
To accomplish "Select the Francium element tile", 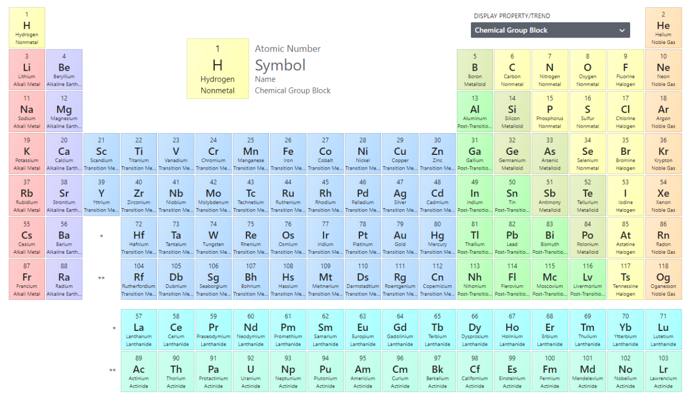I will point(27,278).
